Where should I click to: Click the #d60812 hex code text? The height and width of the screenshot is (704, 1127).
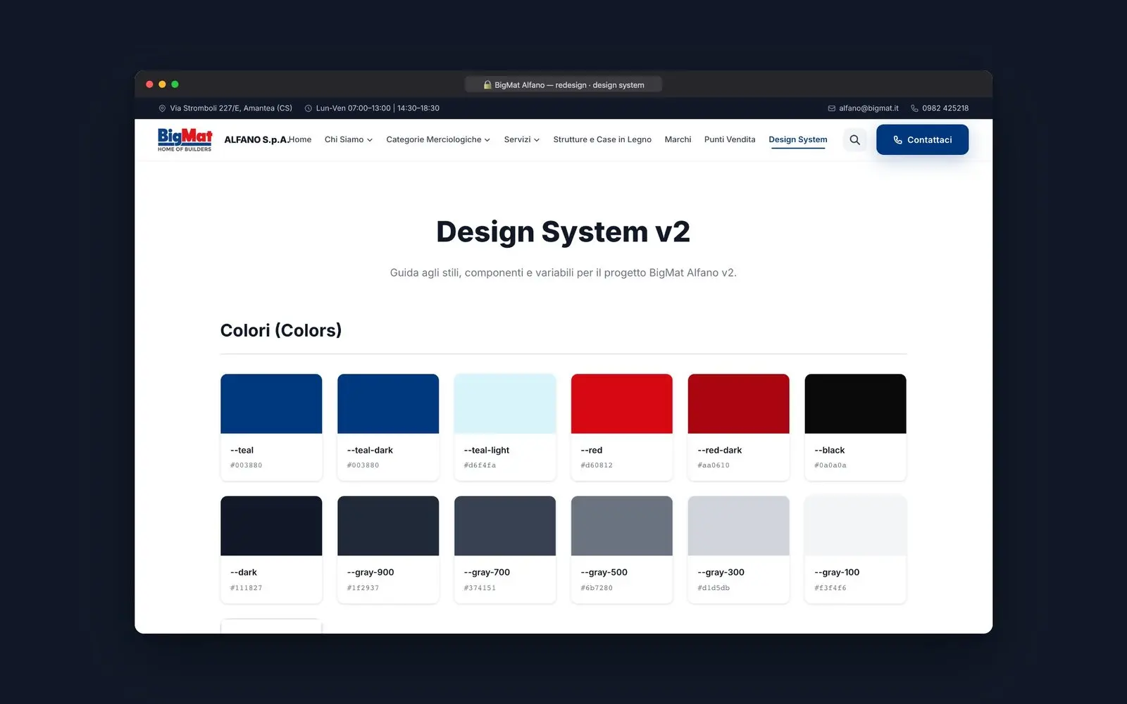pyautogui.click(x=597, y=465)
